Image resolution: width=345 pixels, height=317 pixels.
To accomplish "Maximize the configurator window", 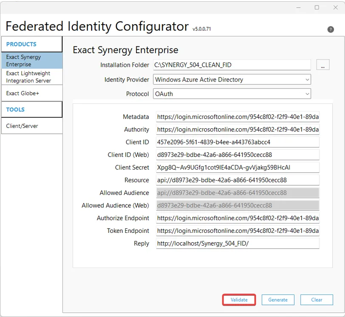I will (317, 8).
